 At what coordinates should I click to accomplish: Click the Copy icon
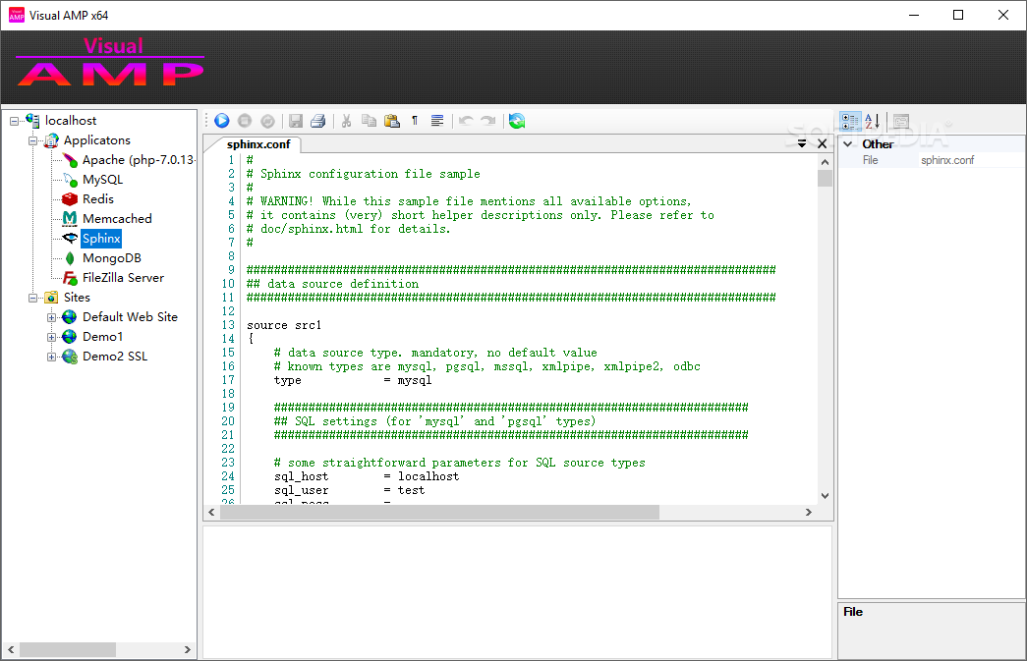click(x=370, y=121)
